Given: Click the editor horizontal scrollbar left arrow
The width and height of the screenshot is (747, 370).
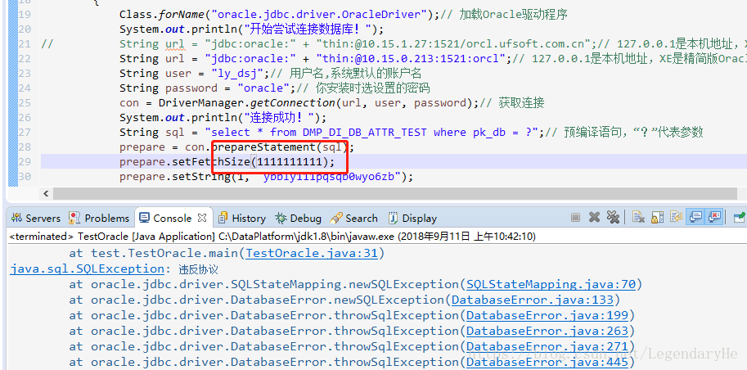Looking at the screenshot, I should (x=46, y=193).
